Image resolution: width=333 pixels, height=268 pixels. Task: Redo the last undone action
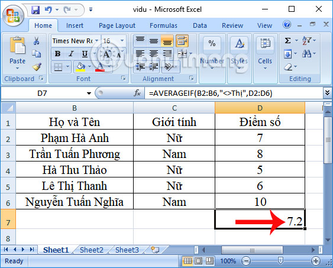pyautogui.click(x=67, y=9)
